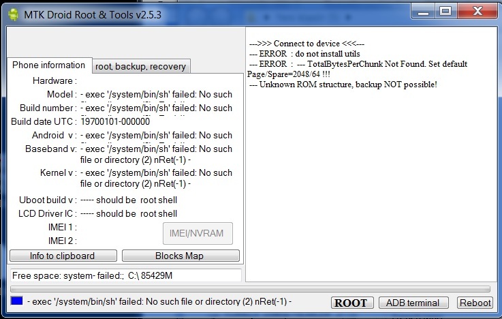Click the MTK Droid Root & Tools title bar
The height and width of the screenshot is (319, 502).
pyautogui.click(x=204, y=12)
